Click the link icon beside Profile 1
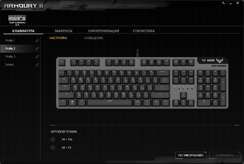 pyautogui.click(x=37, y=40)
